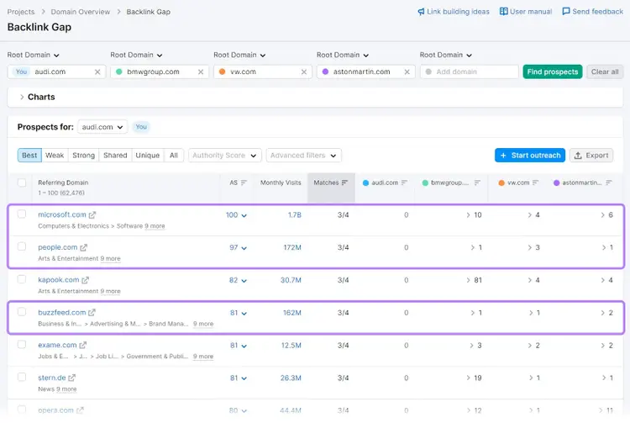Select the Strong tab

83,156
